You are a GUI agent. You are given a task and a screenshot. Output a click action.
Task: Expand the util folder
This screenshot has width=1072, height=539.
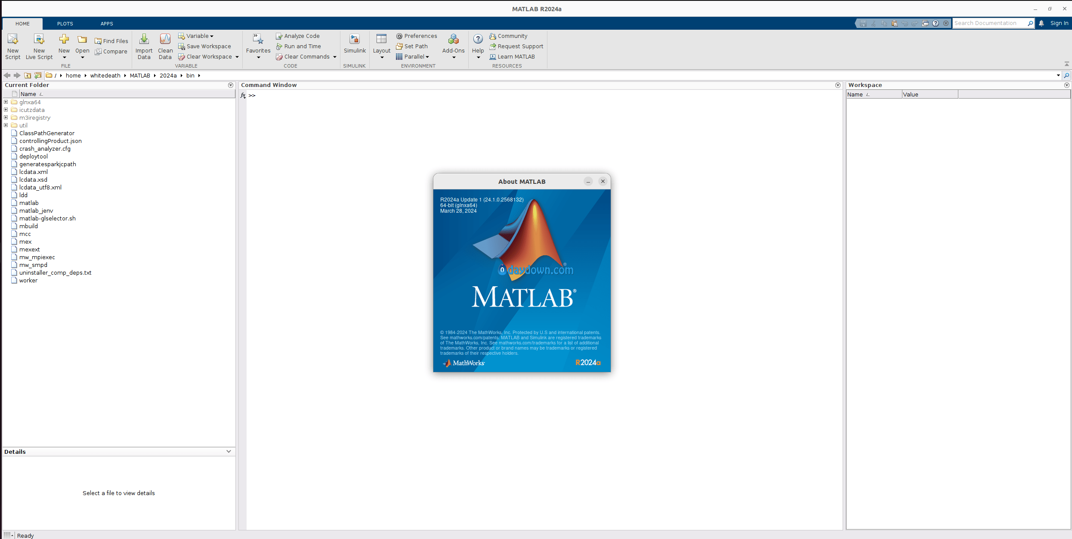point(6,125)
